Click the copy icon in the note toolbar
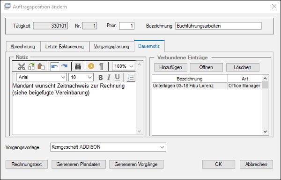Screen dimensions: 281x180 [x=31, y=66]
